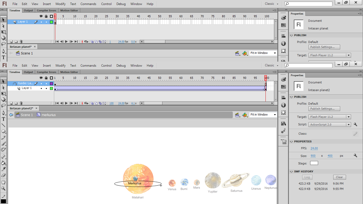This screenshot has width=363, height=204.
Task: Select the Paint Bucket tool
Action: (3, 163)
